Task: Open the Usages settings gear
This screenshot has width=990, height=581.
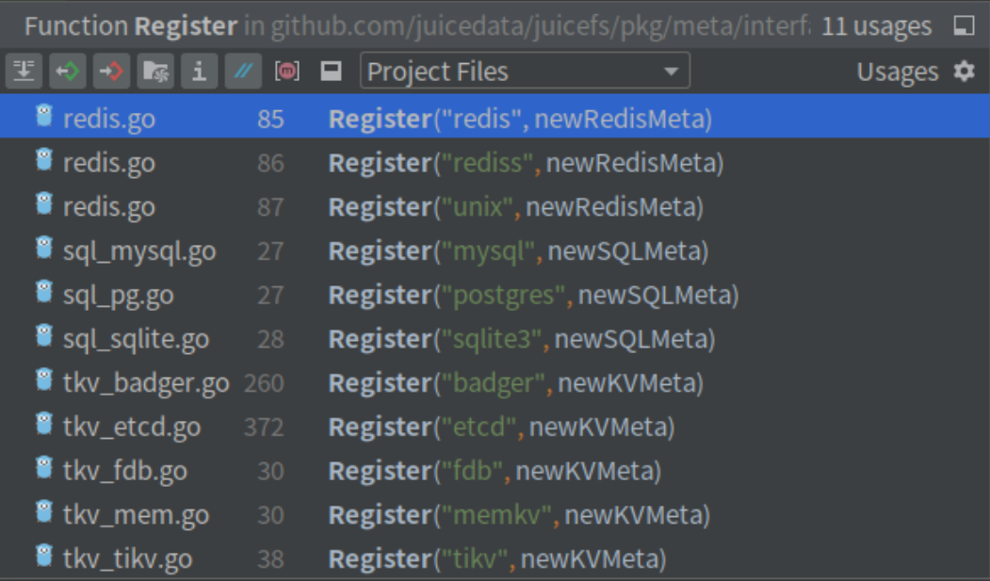Action: 964,72
